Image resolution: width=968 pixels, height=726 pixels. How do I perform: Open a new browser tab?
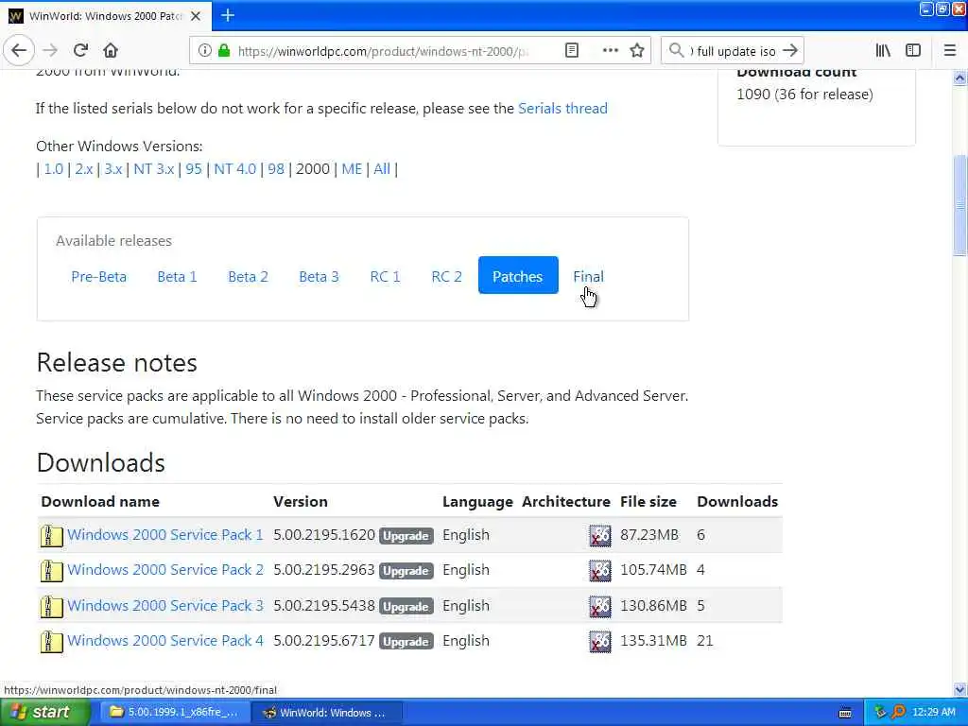tap(228, 15)
